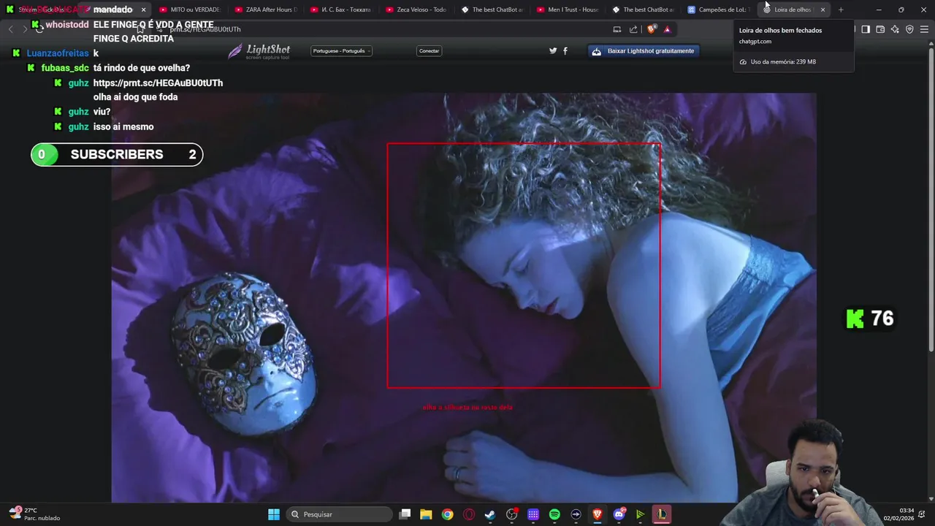Switch to Brave browser in the taskbar
The width and height of the screenshot is (935, 526).
tap(597, 514)
